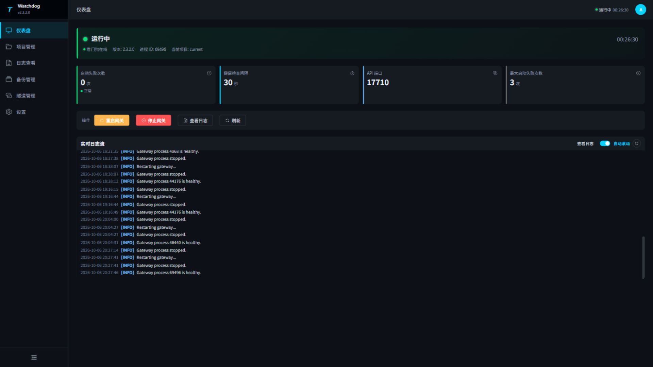Select 备份管理 in the sidebar
This screenshot has width=653, height=367.
34,80
